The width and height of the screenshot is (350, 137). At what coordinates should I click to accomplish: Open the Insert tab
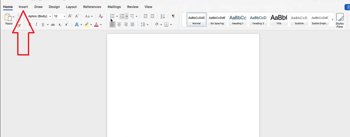(23, 7)
